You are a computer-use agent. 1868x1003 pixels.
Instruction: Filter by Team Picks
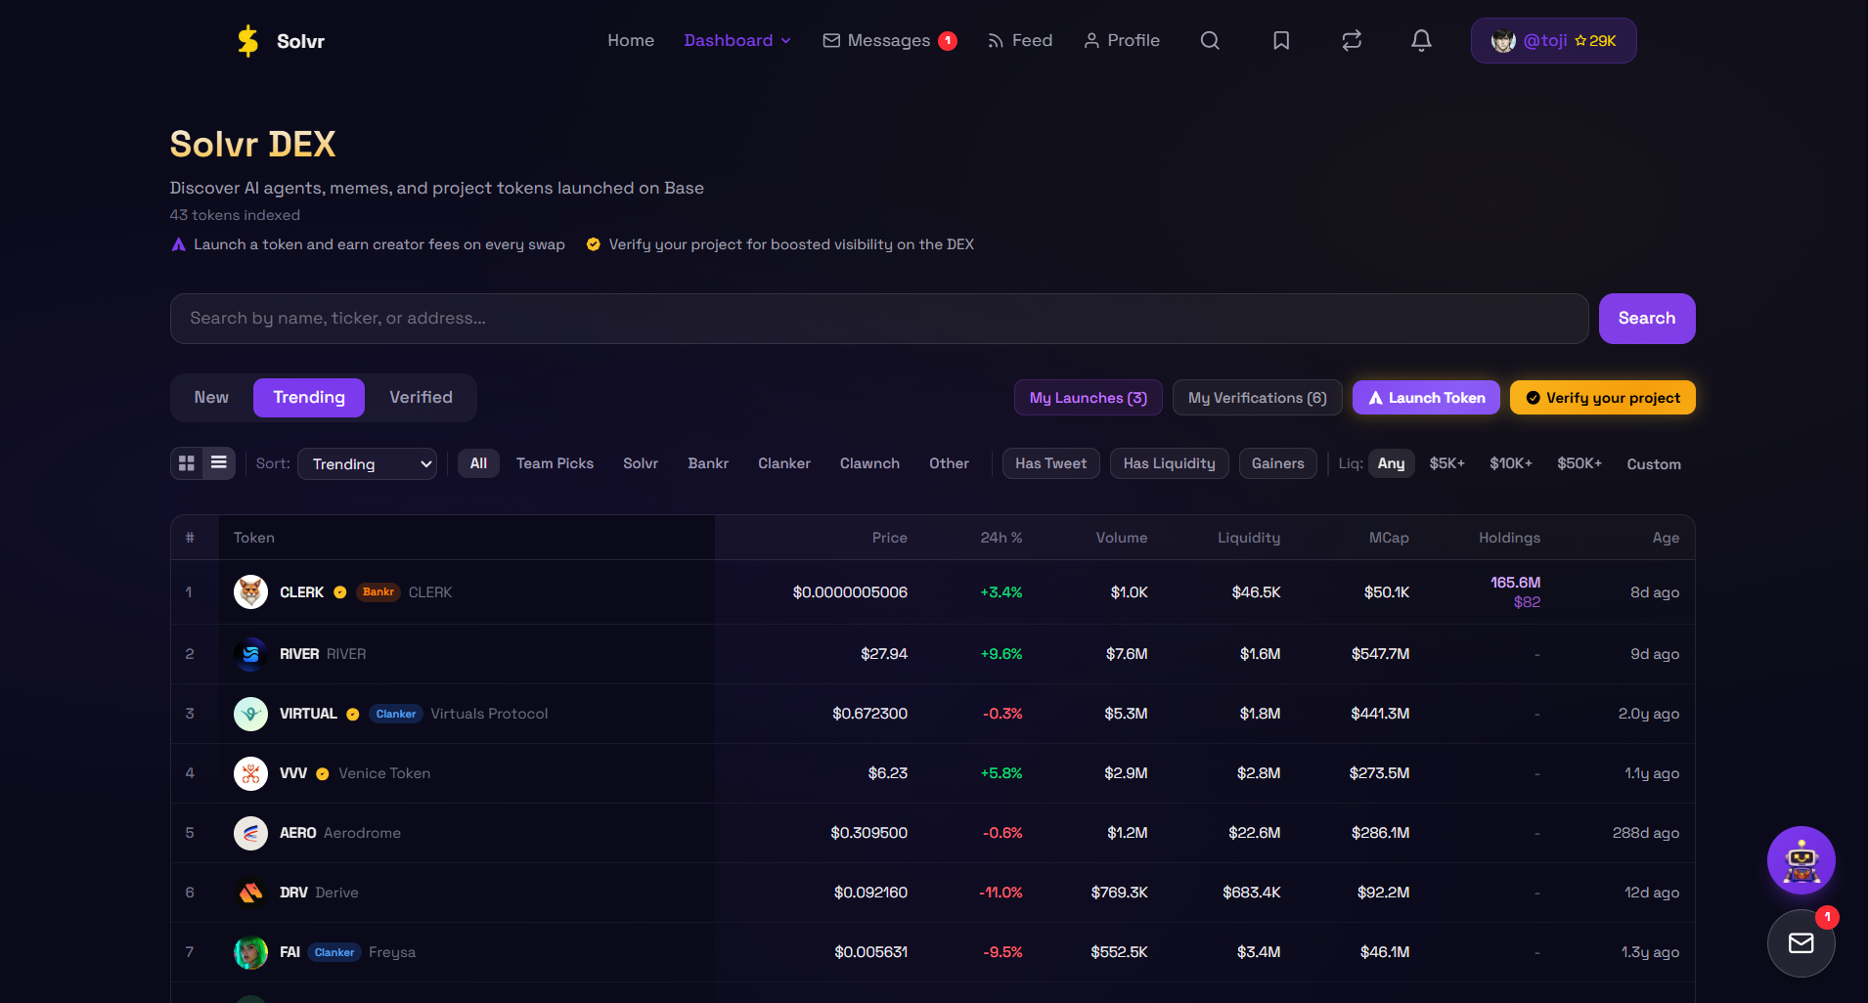click(x=555, y=463)
